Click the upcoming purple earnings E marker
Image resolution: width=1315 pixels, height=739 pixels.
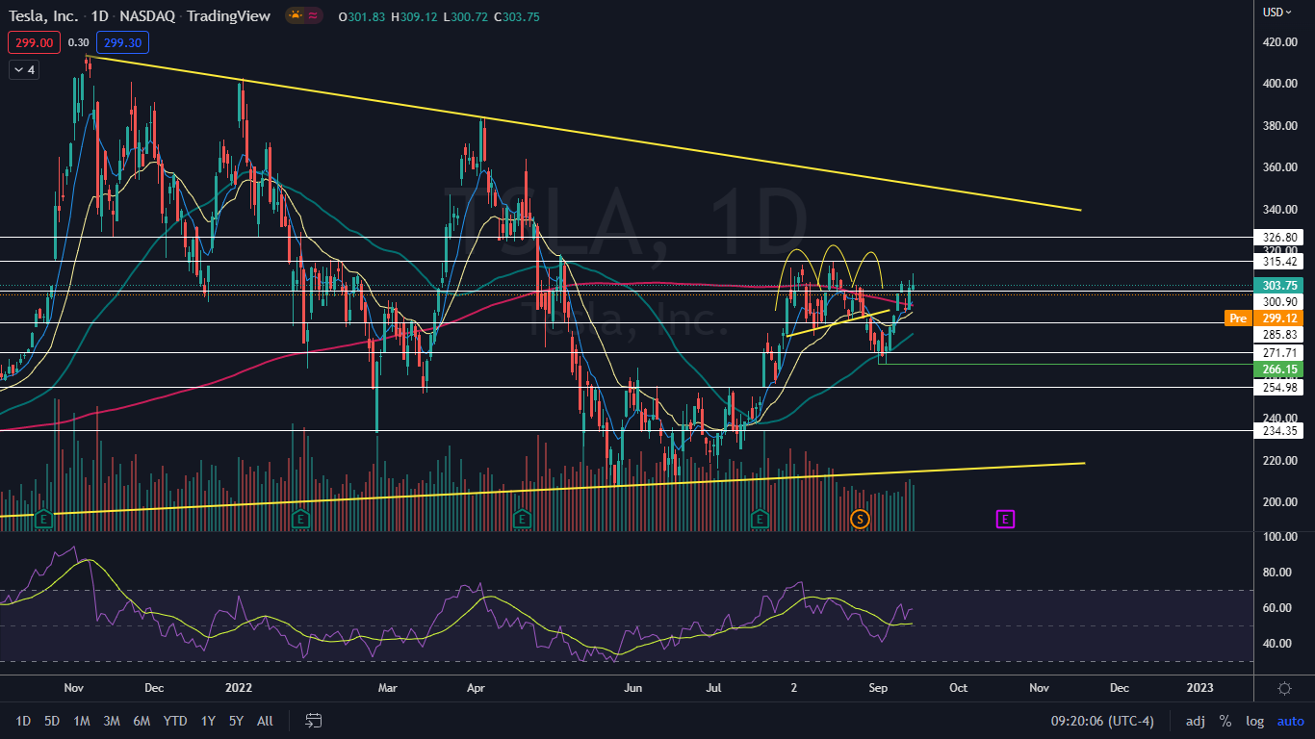1005,520
